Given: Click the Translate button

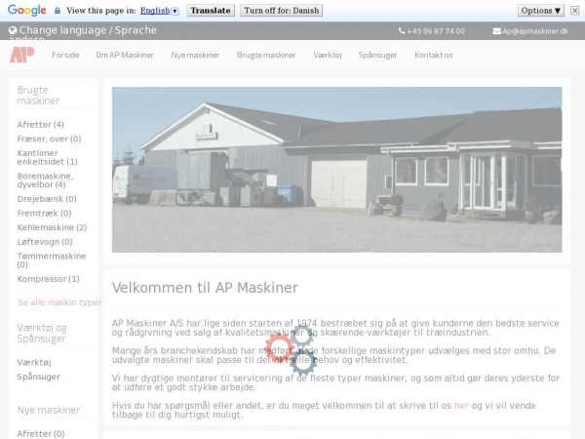Looking at the screenshot, I should tap(211, 11).
